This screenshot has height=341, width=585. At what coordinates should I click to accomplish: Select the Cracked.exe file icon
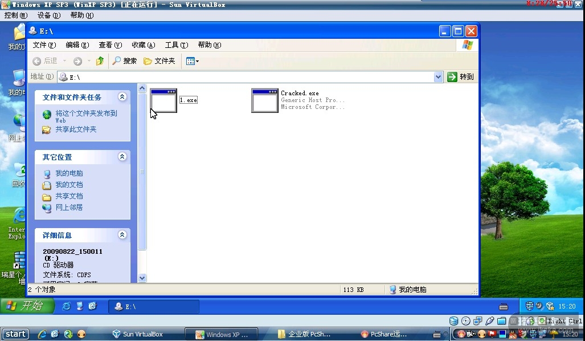click(x=264, y=100)
